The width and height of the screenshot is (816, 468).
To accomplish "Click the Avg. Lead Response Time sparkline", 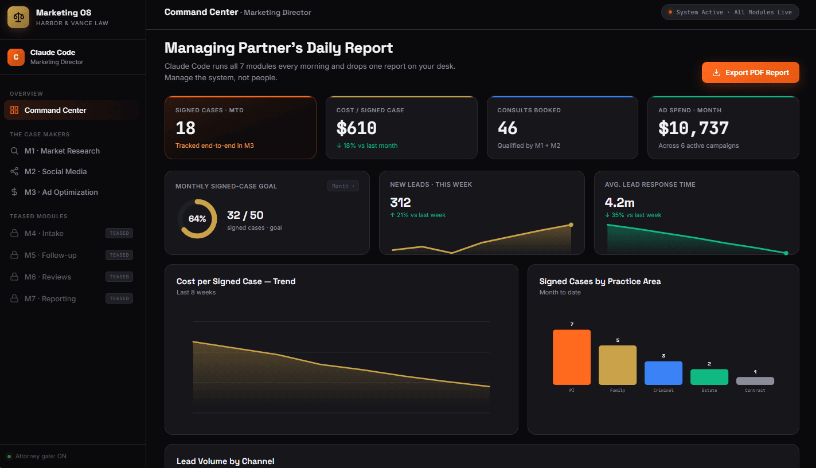I will point(696,239).
